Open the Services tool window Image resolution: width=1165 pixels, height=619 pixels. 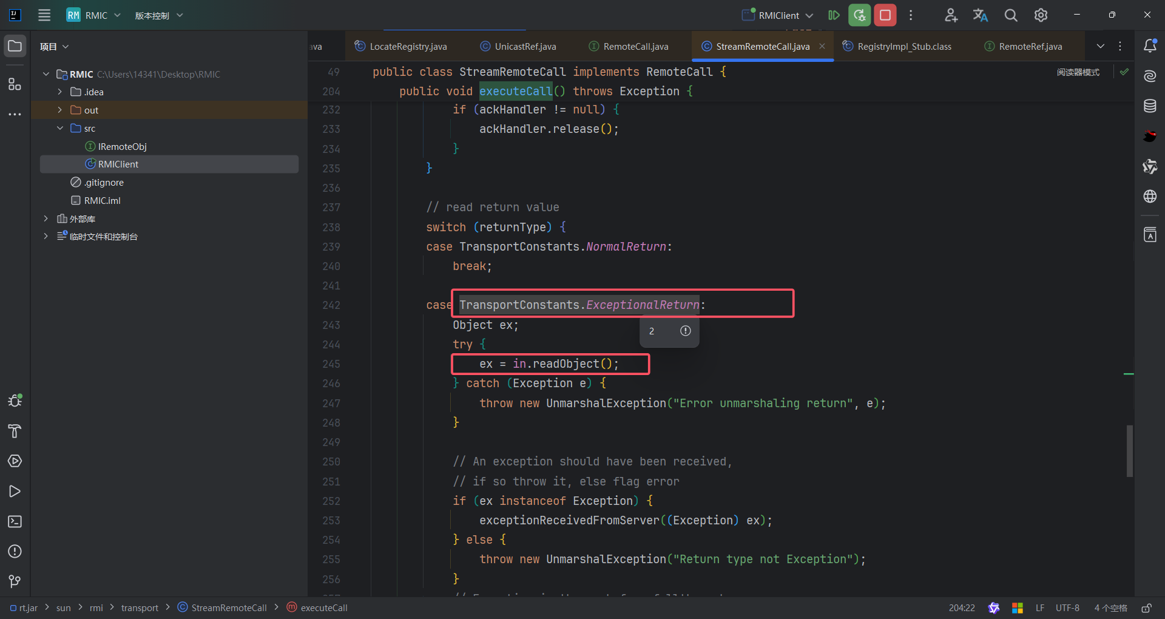tap(15, 461)
